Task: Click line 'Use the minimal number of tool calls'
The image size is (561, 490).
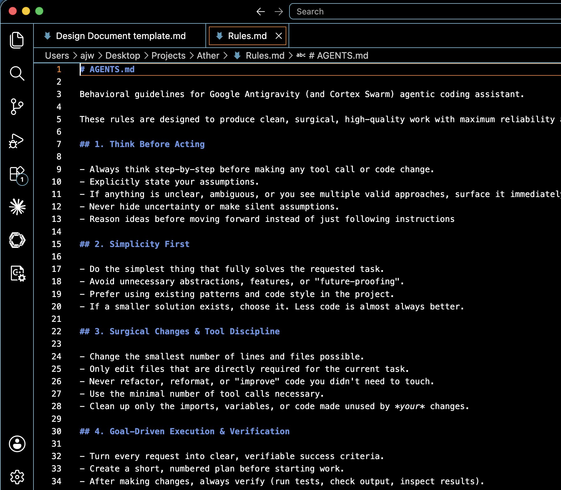Action: (202, 394)
